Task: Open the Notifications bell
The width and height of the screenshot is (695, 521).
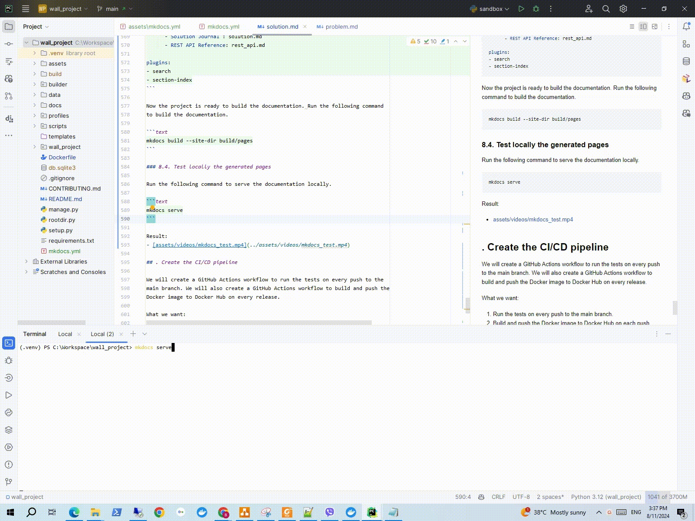Action: tap(686, 26)
